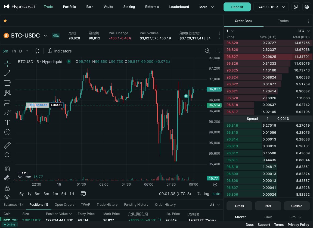Select the D daily timeframe

20,51
